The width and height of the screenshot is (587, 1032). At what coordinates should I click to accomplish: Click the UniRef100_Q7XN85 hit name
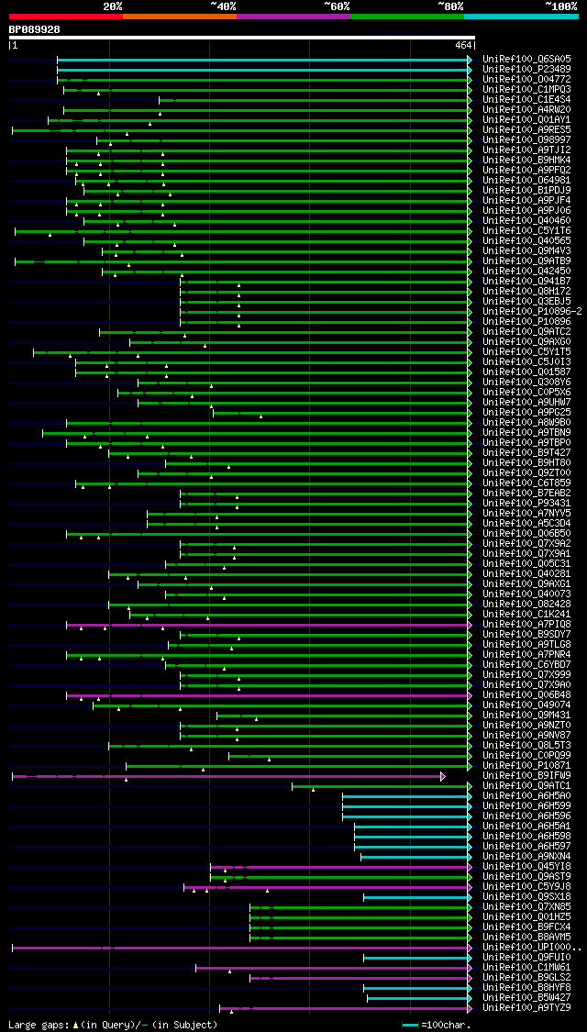tap(526, 906)
